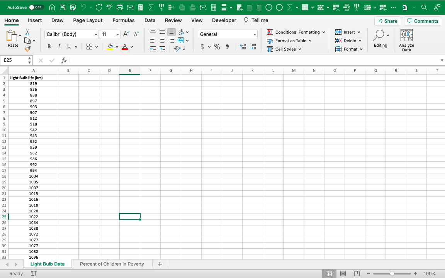Click the Redo circular arrow icon
The height and width of the screenshot is (278, 445).
[99, 7]
